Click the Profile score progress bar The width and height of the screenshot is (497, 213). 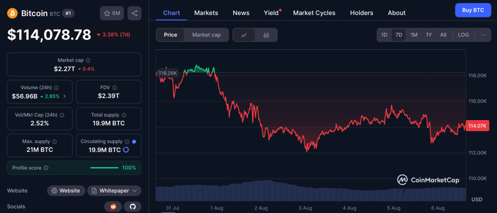(x=104, y=168)
